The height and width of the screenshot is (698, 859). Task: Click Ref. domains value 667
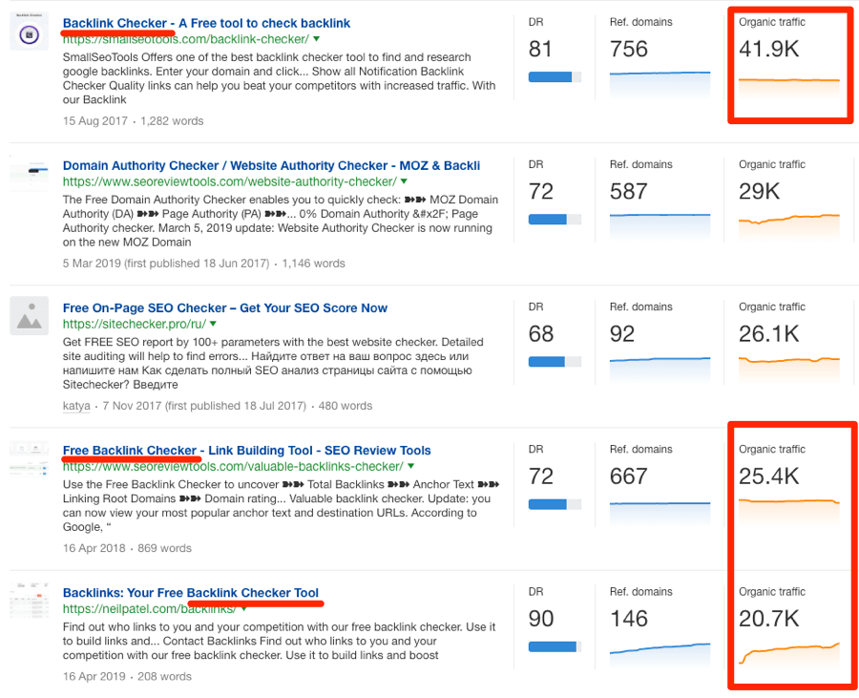pos(629,476)
